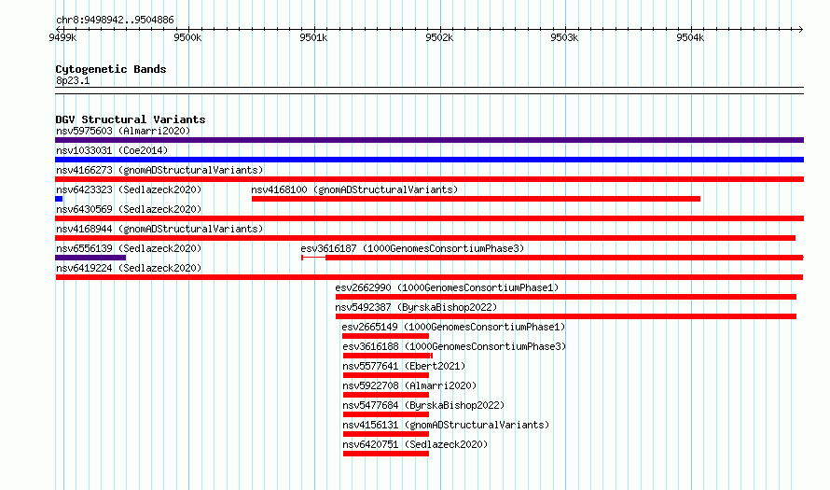Open nsv4156131 (gnomADStructuralVariants) label
The height and width of the screenshot is (490, 830).
[446, 425]
